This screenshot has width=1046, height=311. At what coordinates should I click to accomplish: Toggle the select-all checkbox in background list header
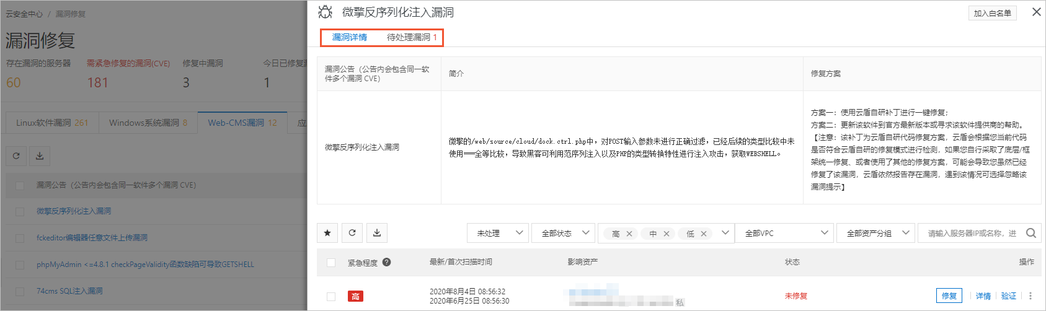click(x=20, y=185)
